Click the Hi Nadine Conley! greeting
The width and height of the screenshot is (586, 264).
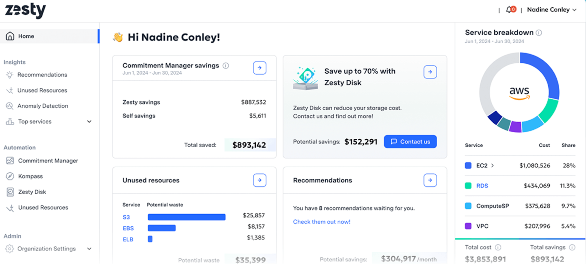[x=174, y=37]
